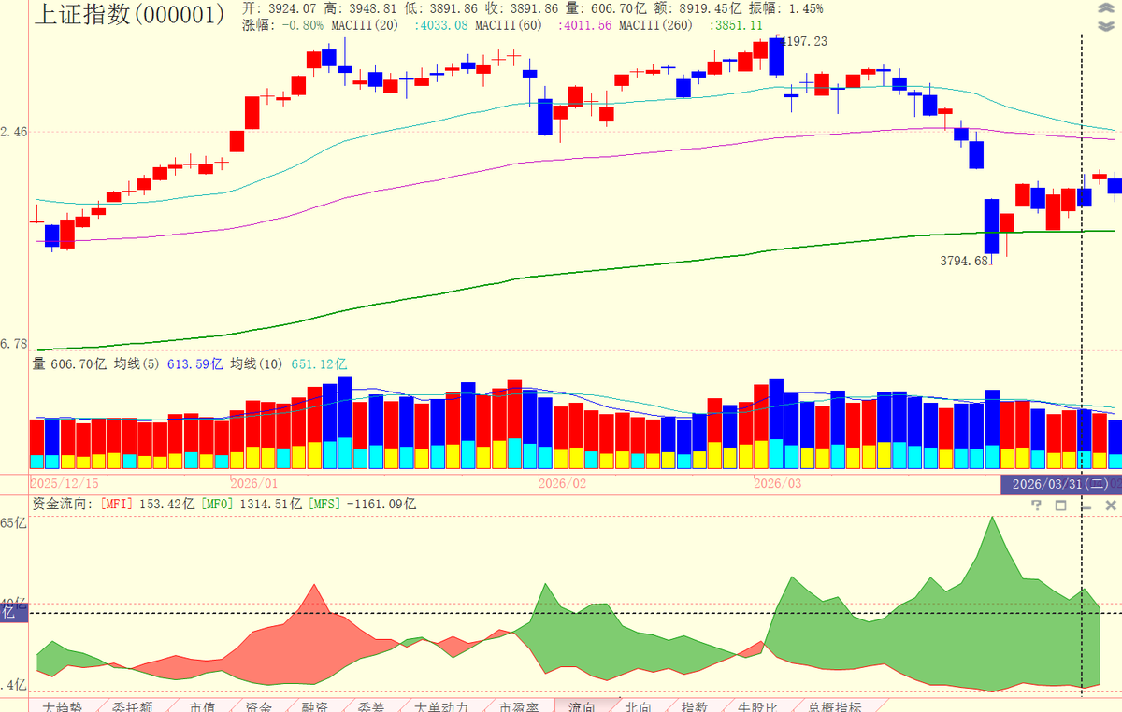The width and height of the screenshot is (1122, 712).
Task: Click the 3794.68 low price label
Action: (964, 262)
